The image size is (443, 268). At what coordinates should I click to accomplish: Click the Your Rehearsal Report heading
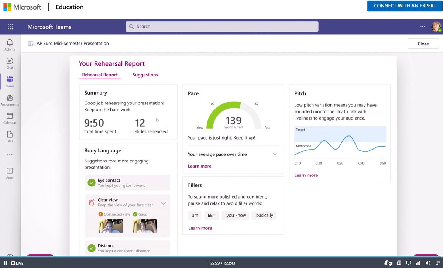[112, 64]
